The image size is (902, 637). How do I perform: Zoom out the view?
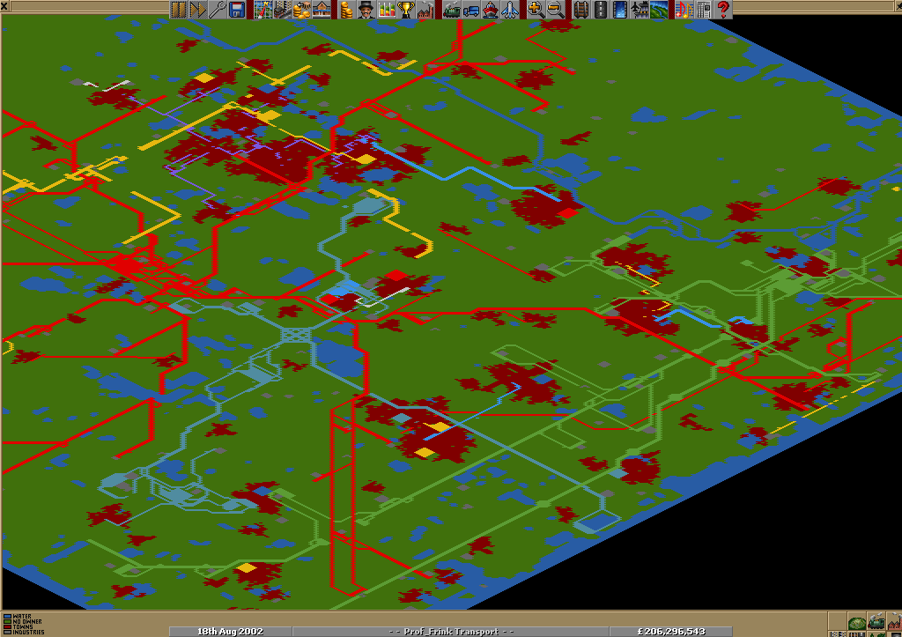[555, 9]
